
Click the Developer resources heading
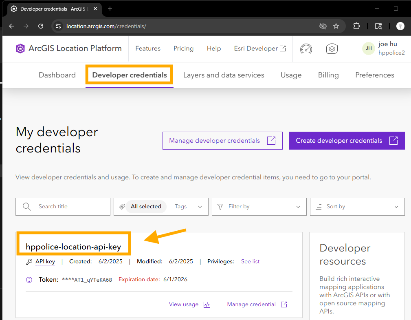click(345, 255)
